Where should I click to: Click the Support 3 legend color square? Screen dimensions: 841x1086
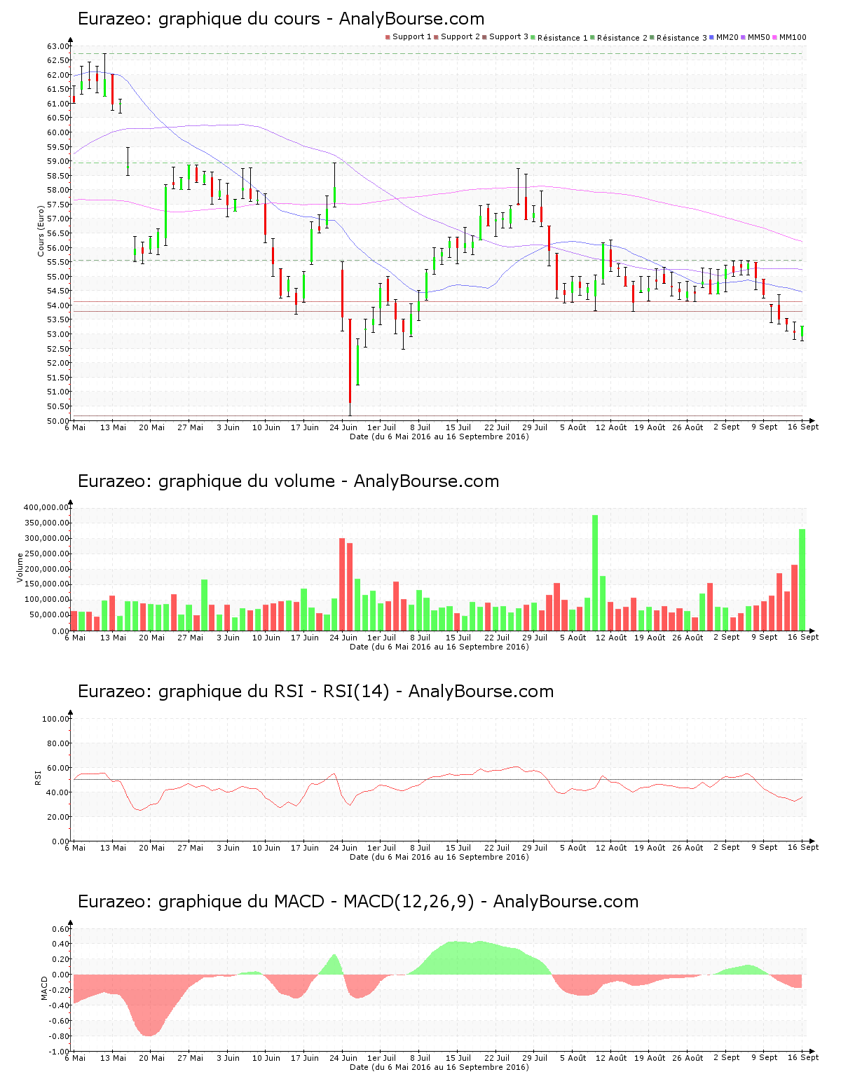(484, 37)
